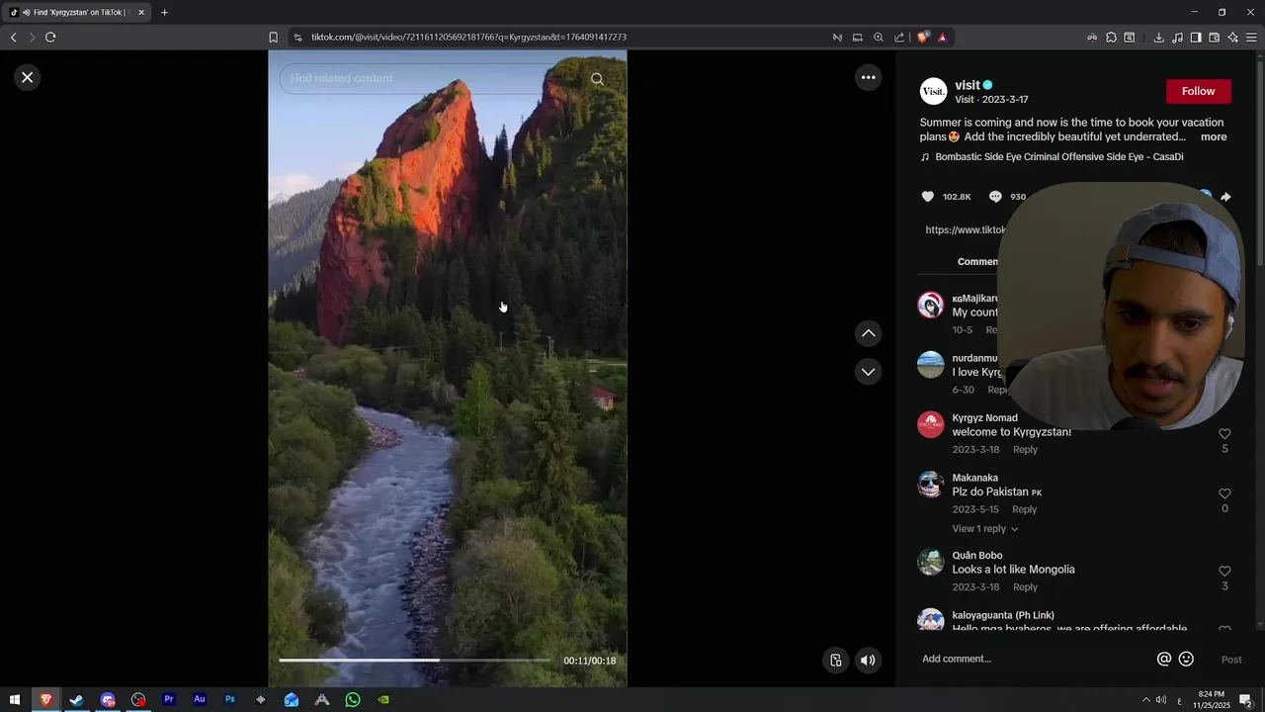
Task: Mute the video with the speaker icon
Action: point(868,661)
